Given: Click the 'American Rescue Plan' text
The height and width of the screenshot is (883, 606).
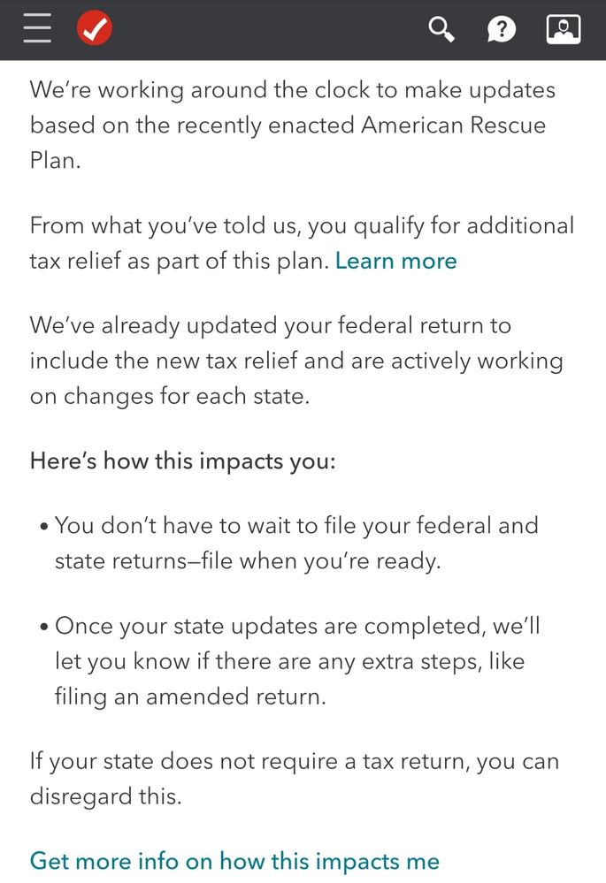Looking at the screenshot, I should tap(453, 126).
